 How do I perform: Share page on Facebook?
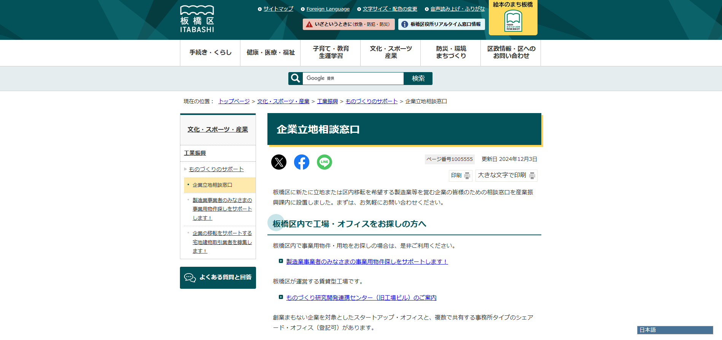coord(302,162)
